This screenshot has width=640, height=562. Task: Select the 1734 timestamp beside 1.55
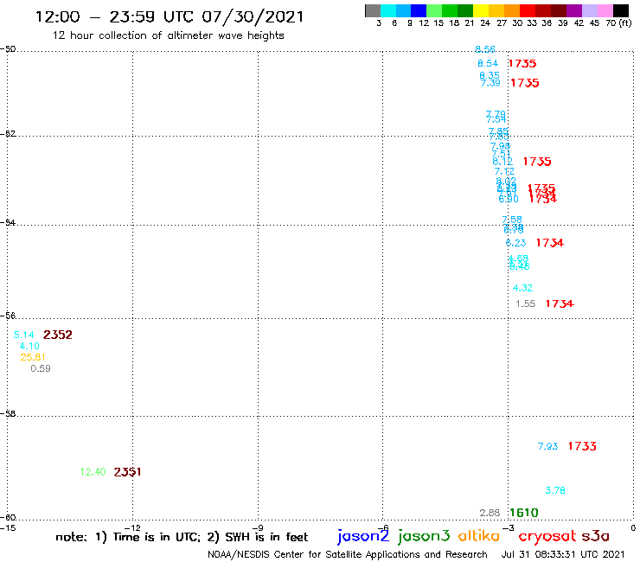[x=560, y=303]
